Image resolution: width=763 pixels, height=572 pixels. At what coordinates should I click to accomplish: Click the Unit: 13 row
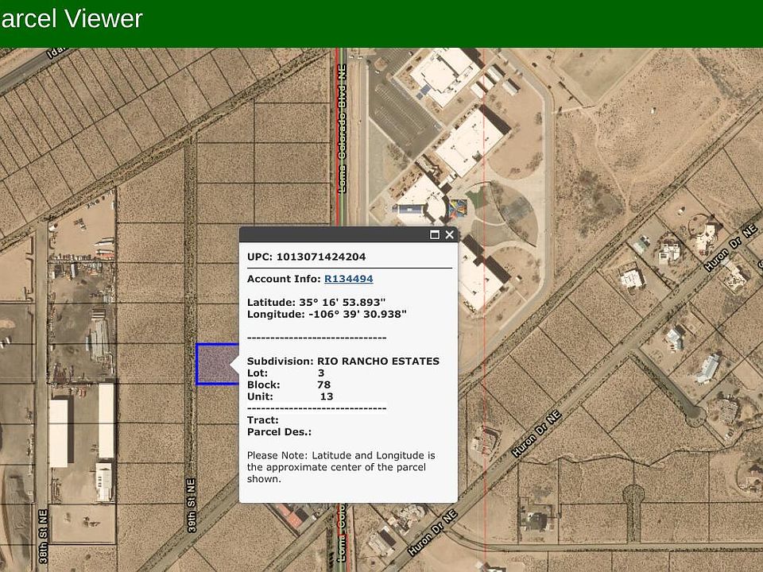(290, 396)
